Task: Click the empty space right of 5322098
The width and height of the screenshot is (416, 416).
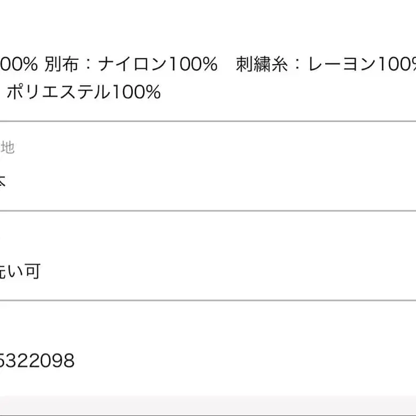Action: coord(240,362)
